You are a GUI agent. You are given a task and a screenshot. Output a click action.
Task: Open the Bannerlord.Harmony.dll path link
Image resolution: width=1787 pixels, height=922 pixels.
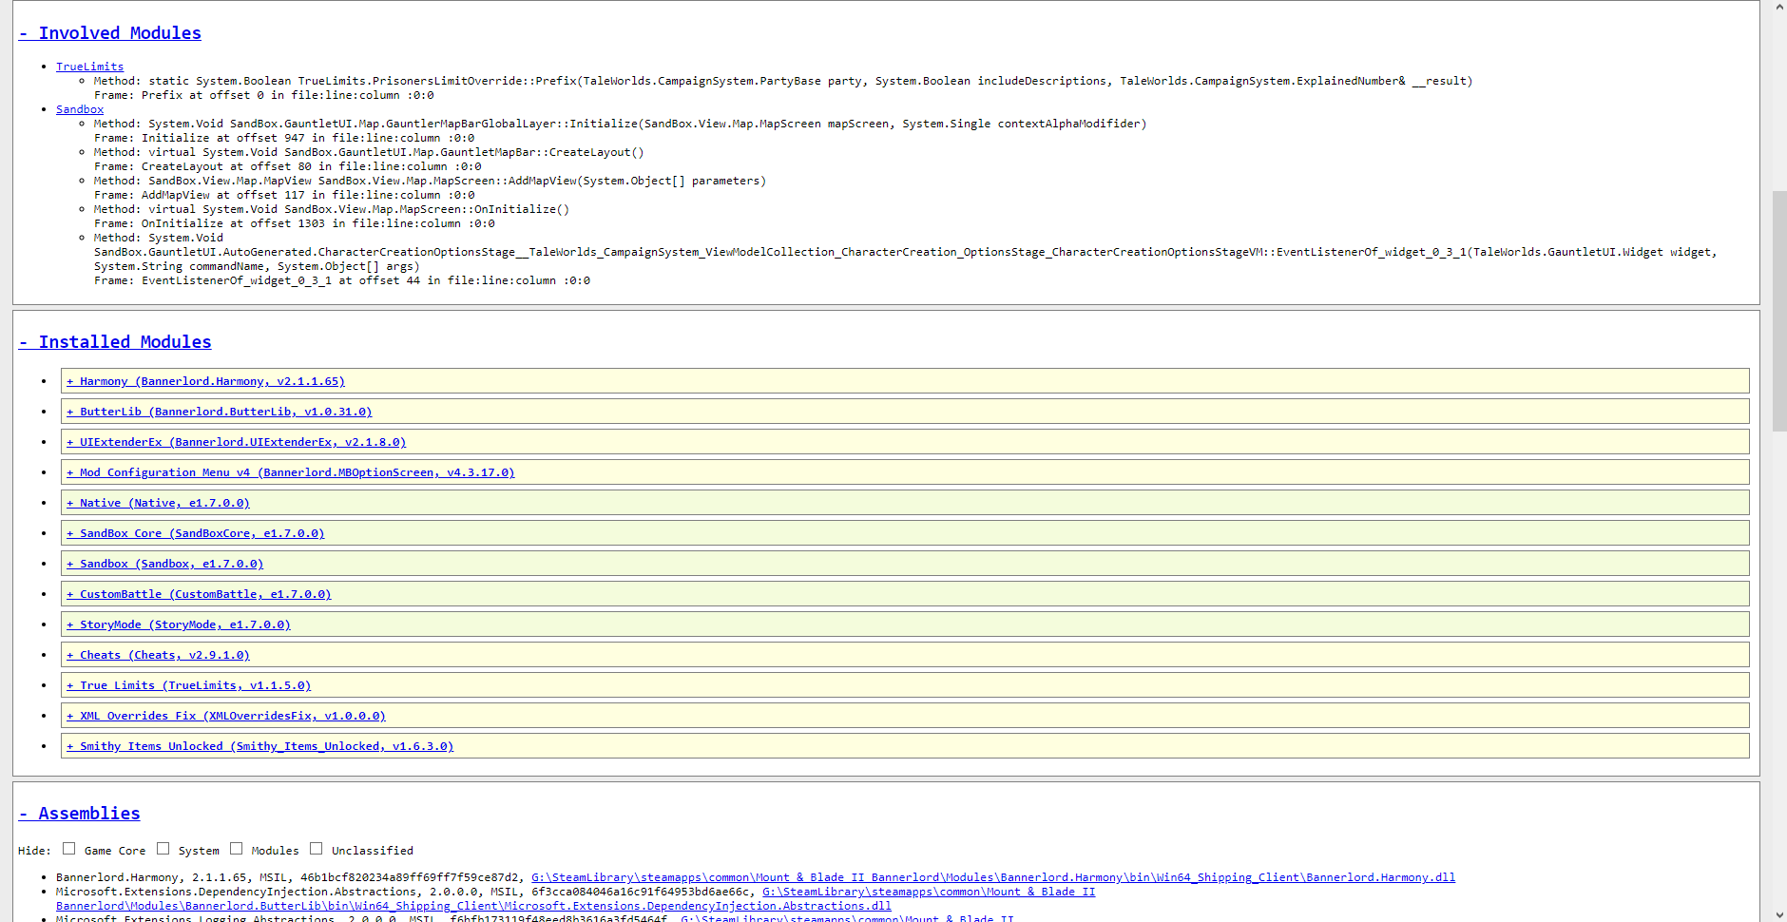tap(993, 877)
